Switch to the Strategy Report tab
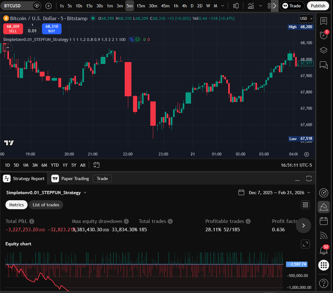 click(x=24, y=178)
